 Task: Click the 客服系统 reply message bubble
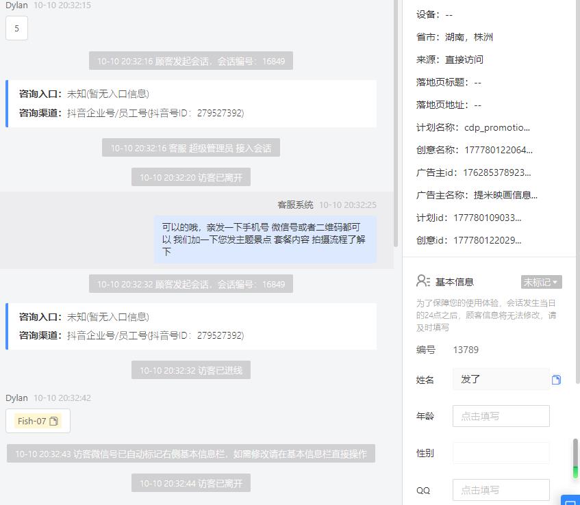[x=265, y=239]
